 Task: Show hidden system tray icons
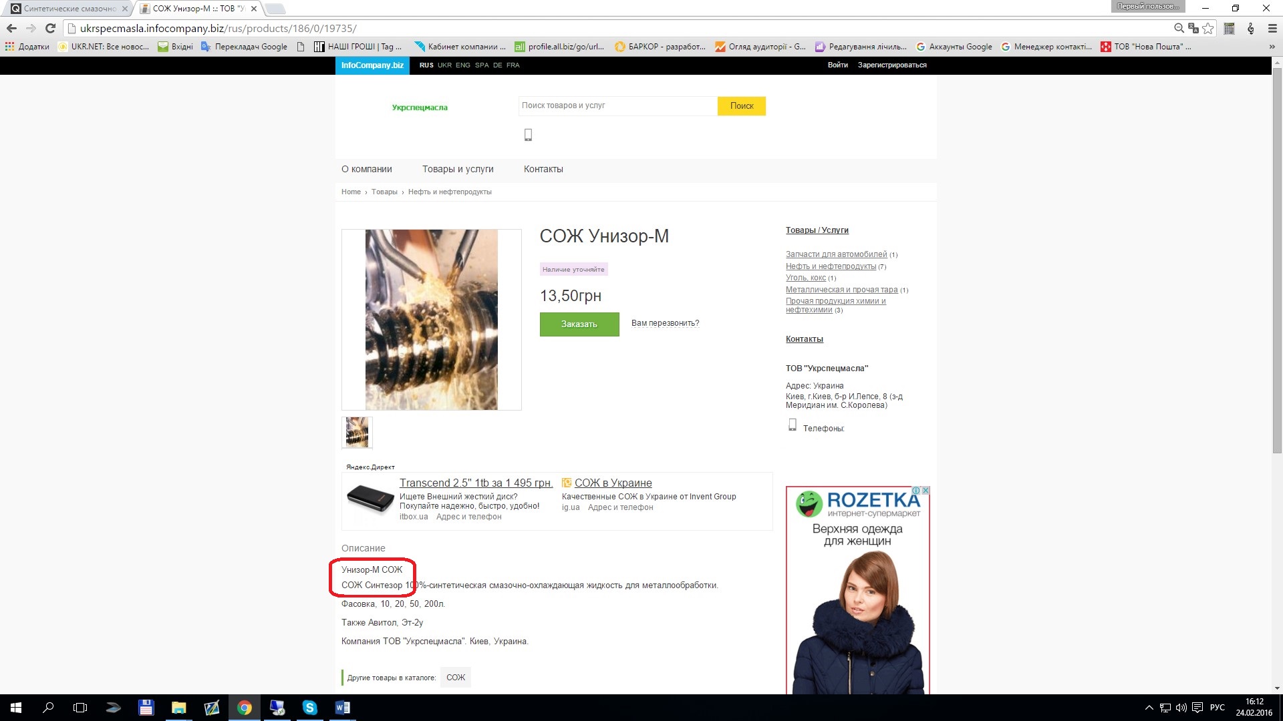1149,708
